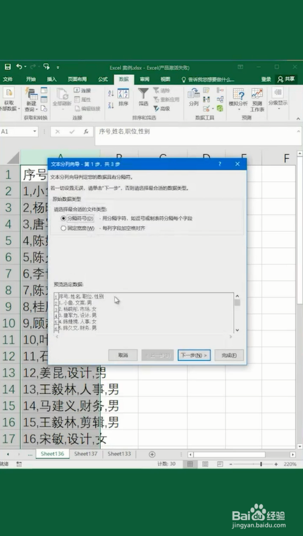Open the File tab
303x536 pixels.
point(8,79)
